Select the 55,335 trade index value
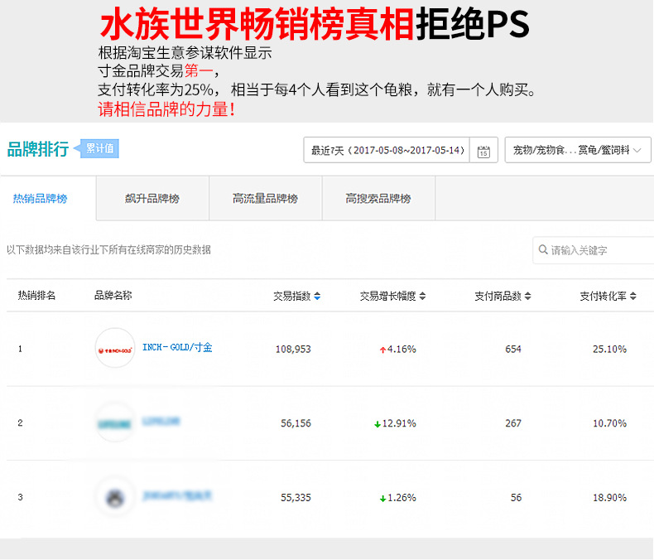This screenshot has width=654, height=560. point(296,497)
